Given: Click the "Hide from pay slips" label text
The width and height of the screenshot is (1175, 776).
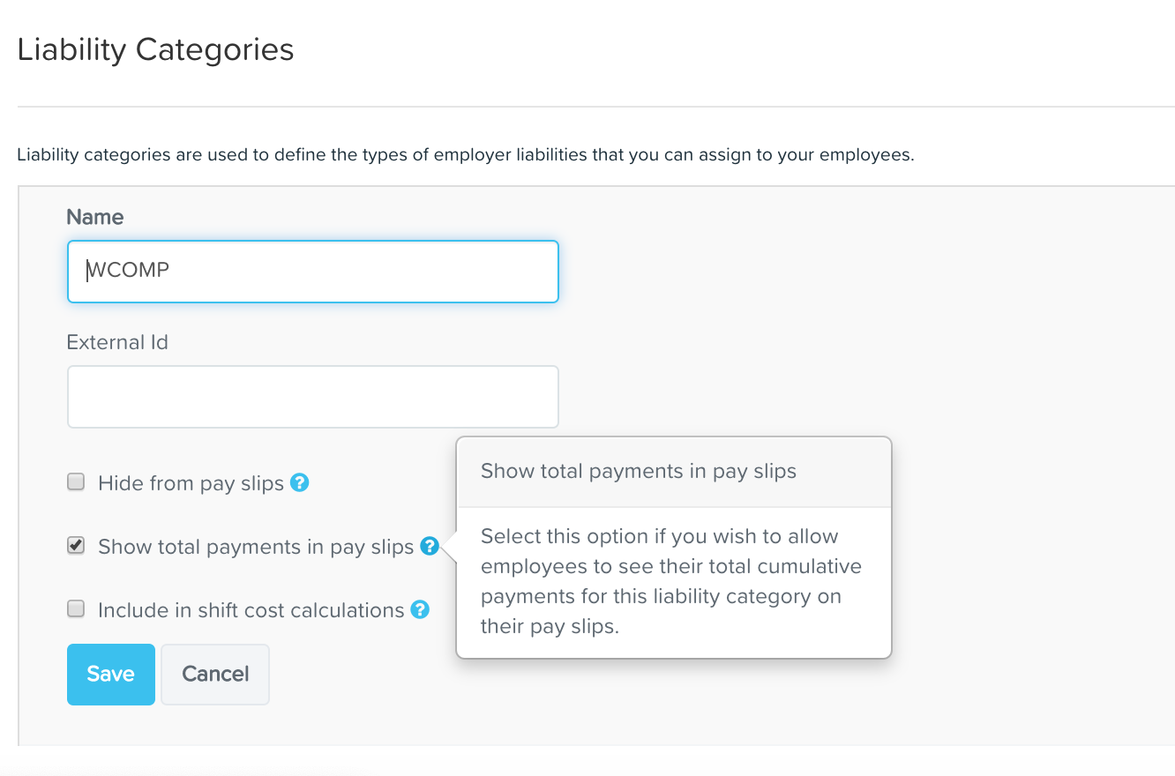Looking at the screenshot, I should pyautogui.click(x=191, y=483).
